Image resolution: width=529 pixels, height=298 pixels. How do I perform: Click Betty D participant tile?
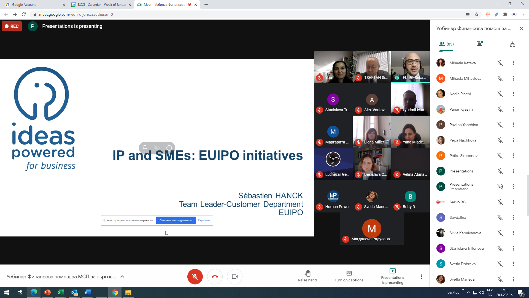point(410,196)
